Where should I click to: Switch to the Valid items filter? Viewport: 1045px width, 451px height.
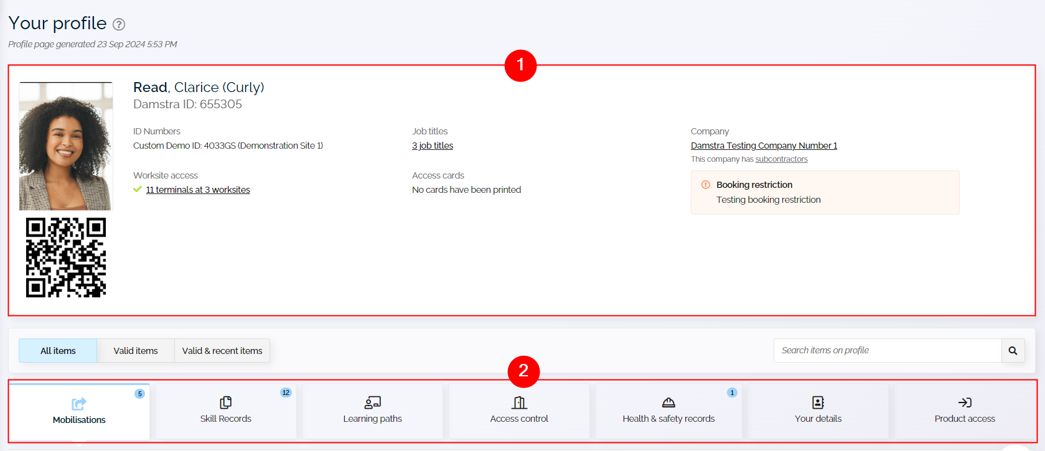pyautogui.click(x=136, y=351)
